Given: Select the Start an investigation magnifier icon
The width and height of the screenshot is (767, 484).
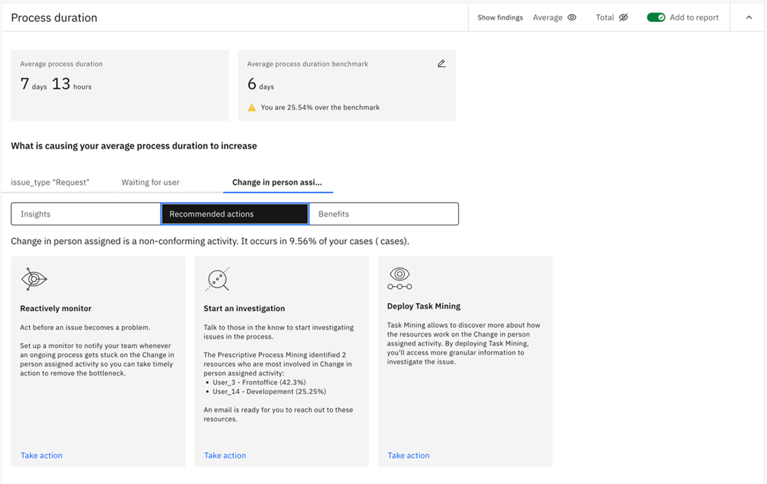Looking at the screenshot, I should (x=217, y=279).
